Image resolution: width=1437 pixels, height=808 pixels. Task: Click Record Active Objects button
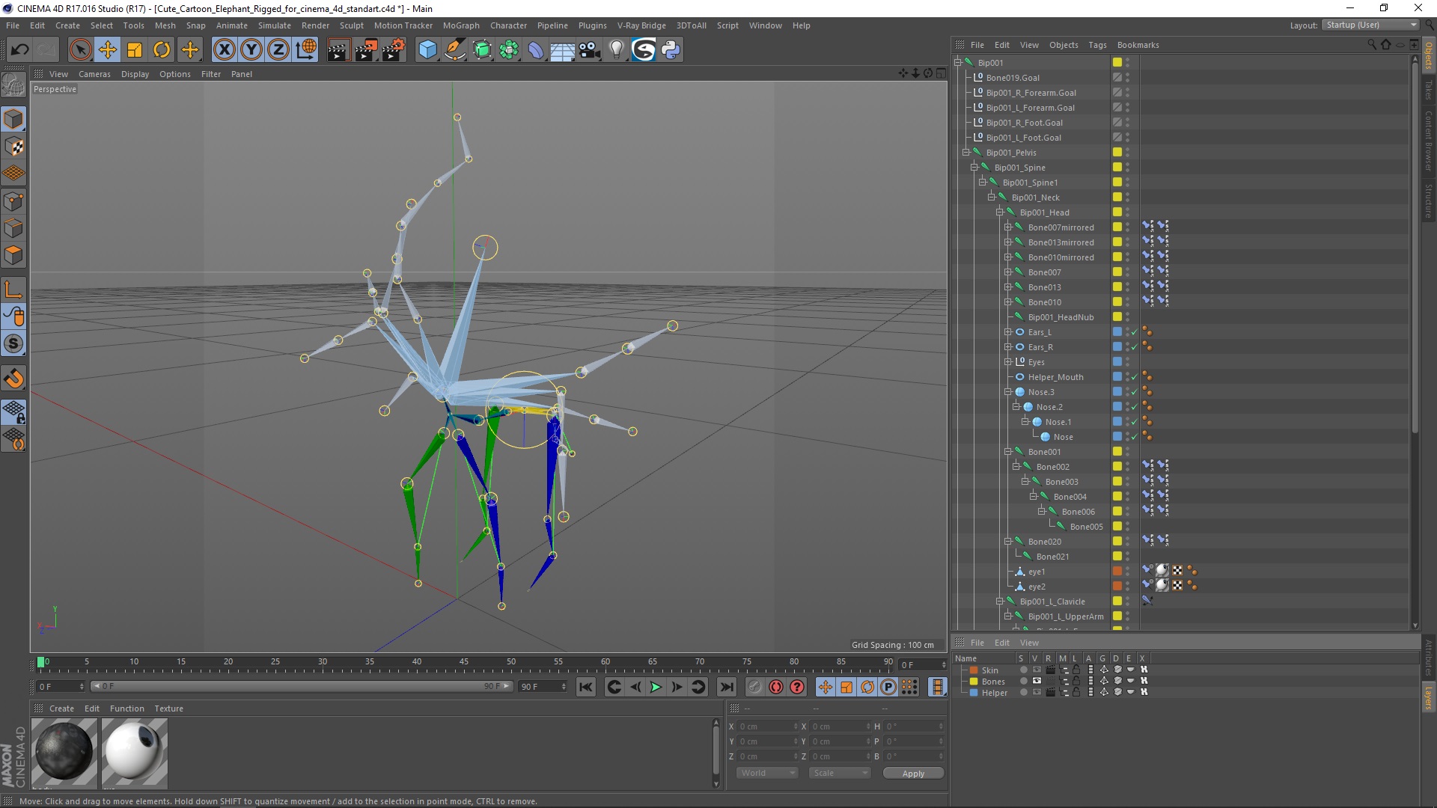(x=754, y=687)
